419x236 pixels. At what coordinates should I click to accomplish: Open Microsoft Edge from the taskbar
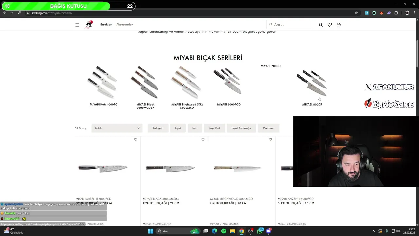pos(214,231)
